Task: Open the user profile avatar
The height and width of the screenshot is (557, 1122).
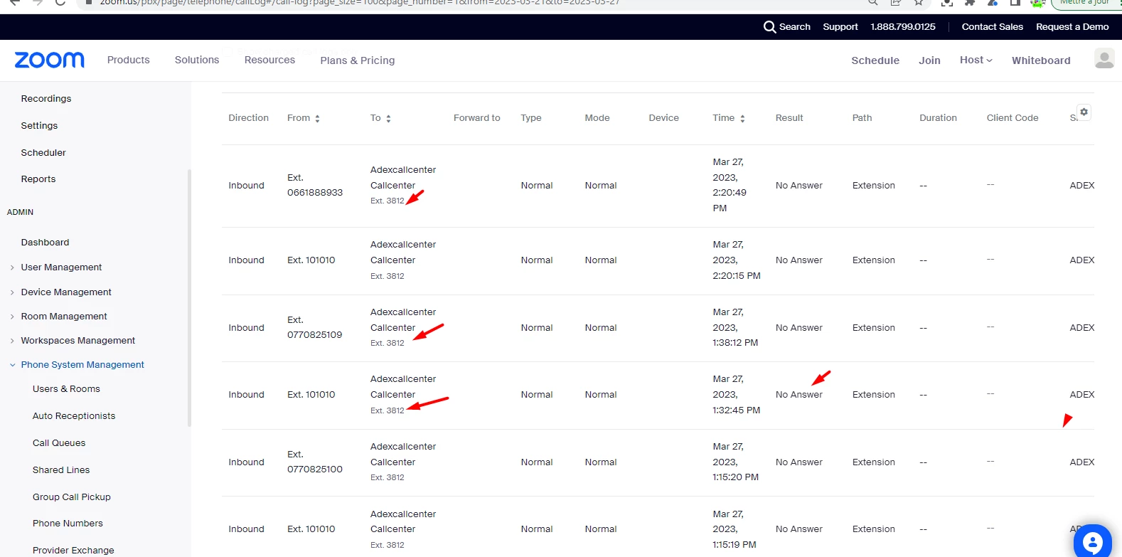Action: pyautogui.click(x=1104, y=58)
